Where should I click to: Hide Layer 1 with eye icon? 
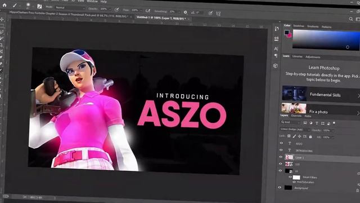(281, 157)
